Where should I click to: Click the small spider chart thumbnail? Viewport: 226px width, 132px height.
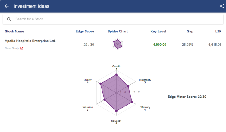click(118, 45)
